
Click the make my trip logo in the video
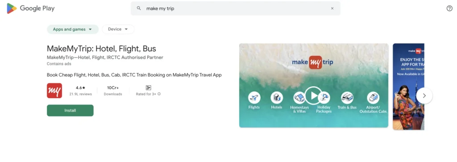click(x=312, y=62)
